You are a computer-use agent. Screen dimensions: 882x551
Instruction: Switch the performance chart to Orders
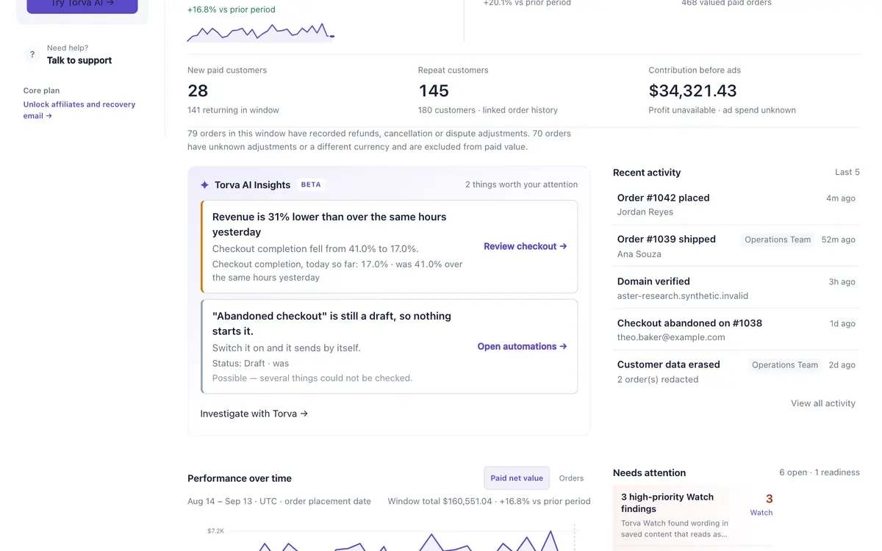click(x=571, y=478)
